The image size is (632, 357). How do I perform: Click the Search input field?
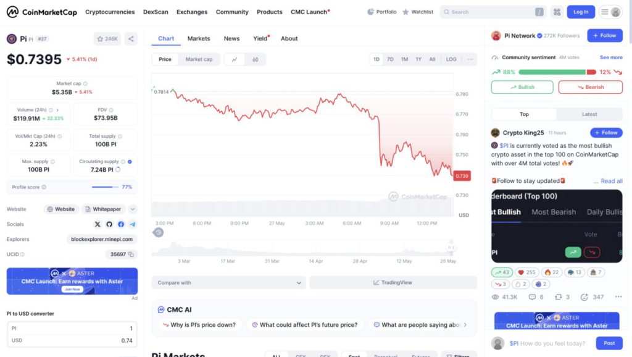pyautogui.click(x=488, y=12)
